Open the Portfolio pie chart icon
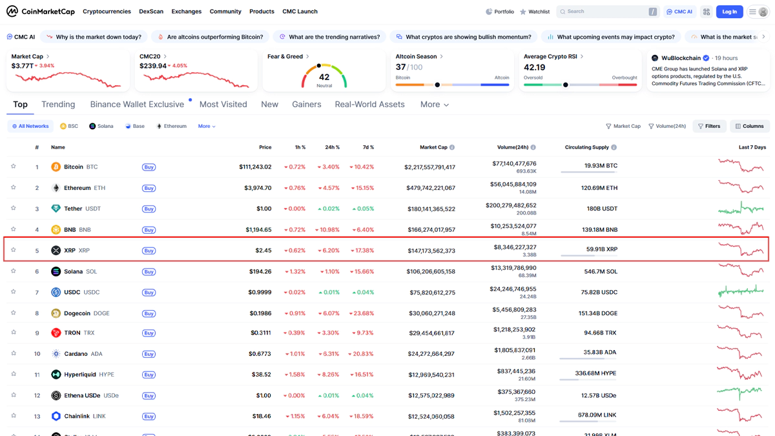 click(489, 12)
